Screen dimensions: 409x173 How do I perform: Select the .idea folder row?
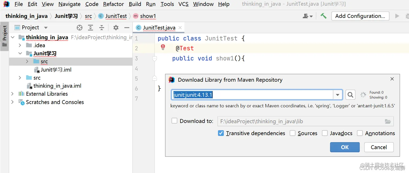[x=36, y=45]
